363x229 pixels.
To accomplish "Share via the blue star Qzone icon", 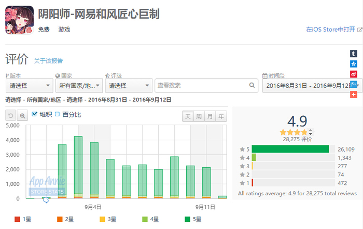I will (x=353, y=64).
